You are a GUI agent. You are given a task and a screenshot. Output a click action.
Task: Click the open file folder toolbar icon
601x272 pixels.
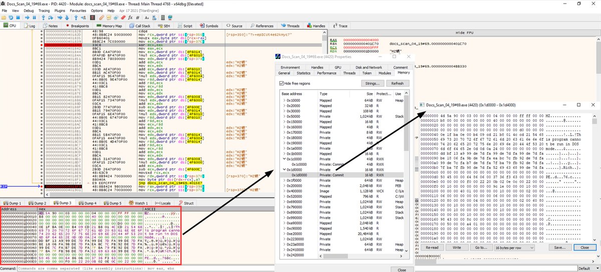coord(4,18)
